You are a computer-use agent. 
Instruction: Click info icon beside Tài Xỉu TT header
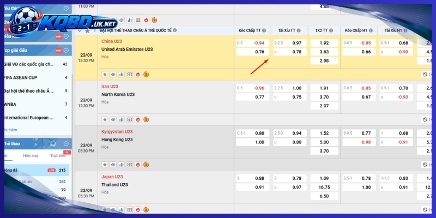pos(299,31)
